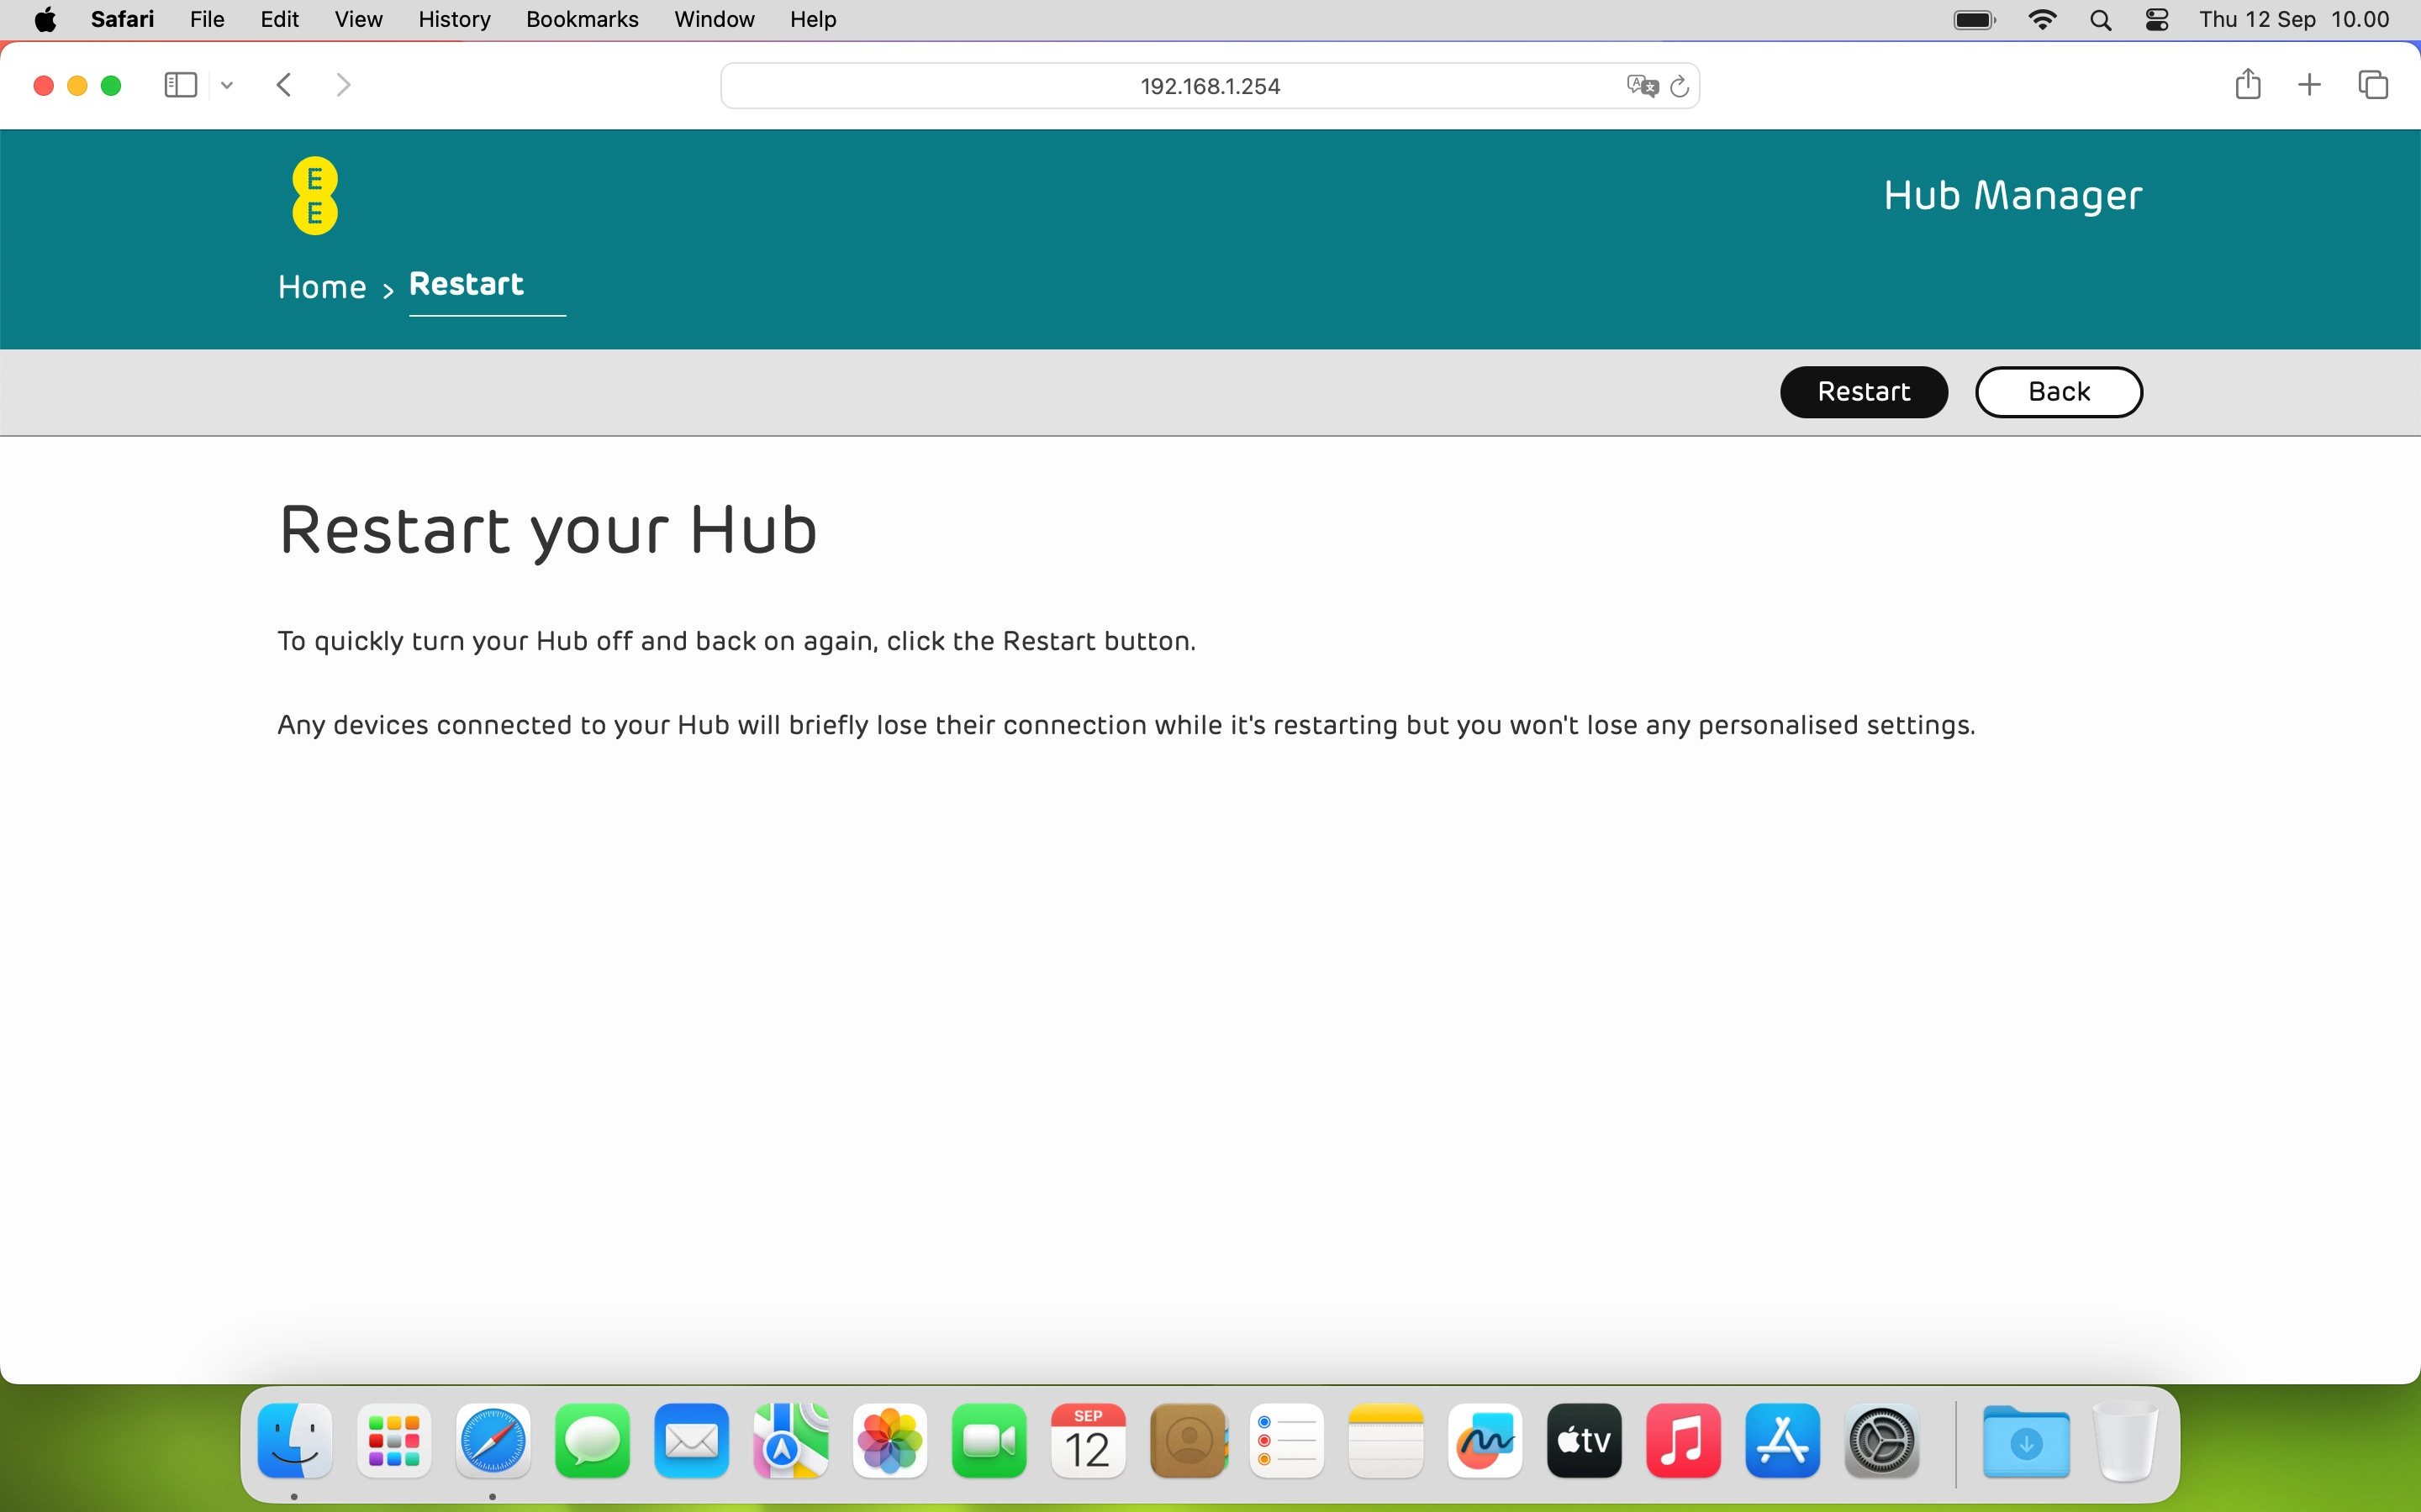
Task: Navigate to Home via the breadcrumb
Action: (x=321, y=287)
